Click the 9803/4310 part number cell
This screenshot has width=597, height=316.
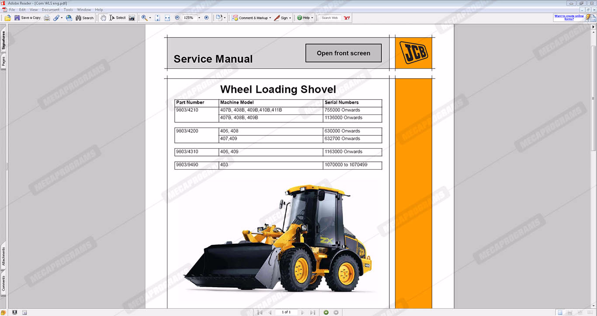(x=197, y=152)
